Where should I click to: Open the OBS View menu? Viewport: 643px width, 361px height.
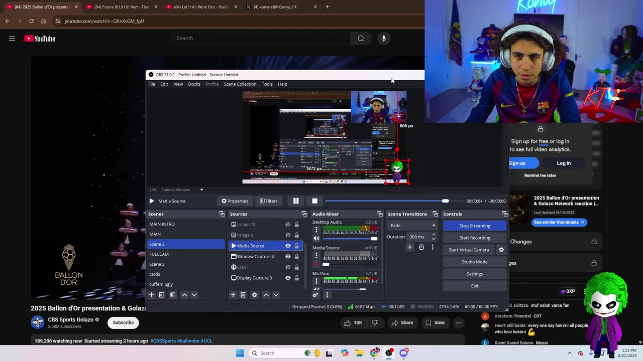point(178,84)
